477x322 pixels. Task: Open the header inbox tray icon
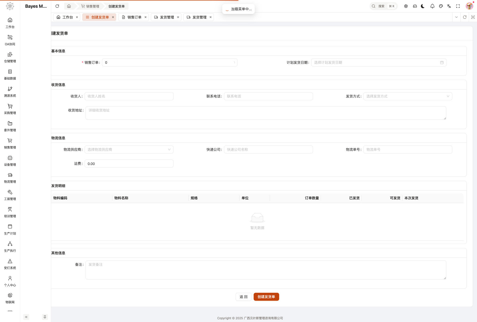415,6
